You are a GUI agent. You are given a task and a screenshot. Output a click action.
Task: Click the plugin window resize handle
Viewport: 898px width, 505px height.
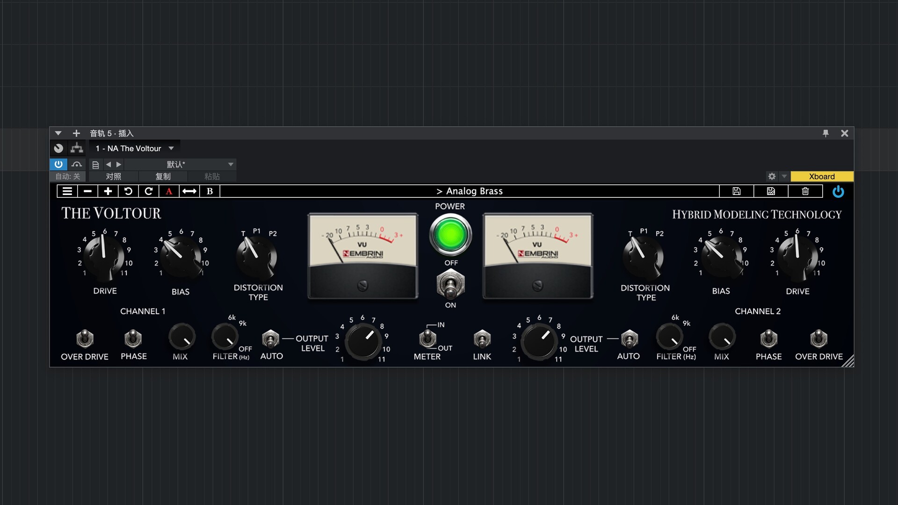point(848,361)
